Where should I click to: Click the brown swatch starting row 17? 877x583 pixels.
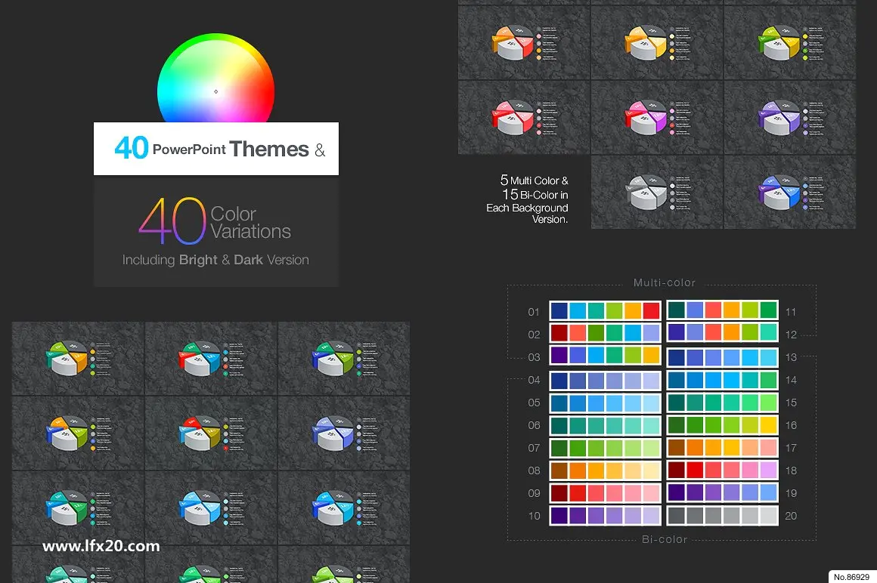[x=676, y=449]
